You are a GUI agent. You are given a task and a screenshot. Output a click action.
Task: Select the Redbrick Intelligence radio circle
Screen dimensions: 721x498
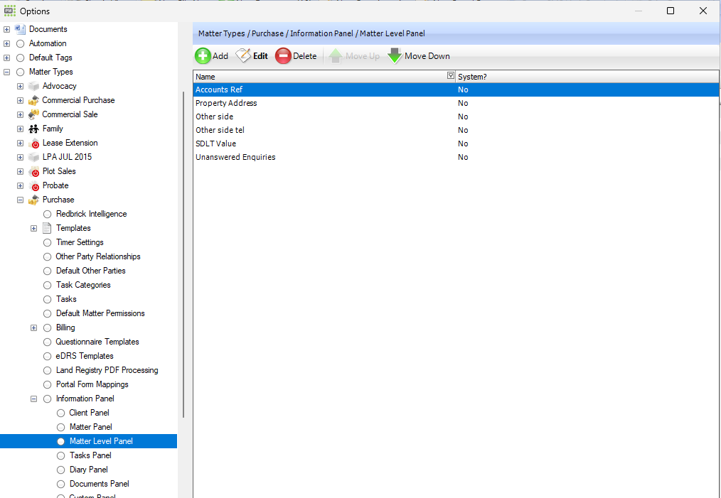tap(47, 214)
